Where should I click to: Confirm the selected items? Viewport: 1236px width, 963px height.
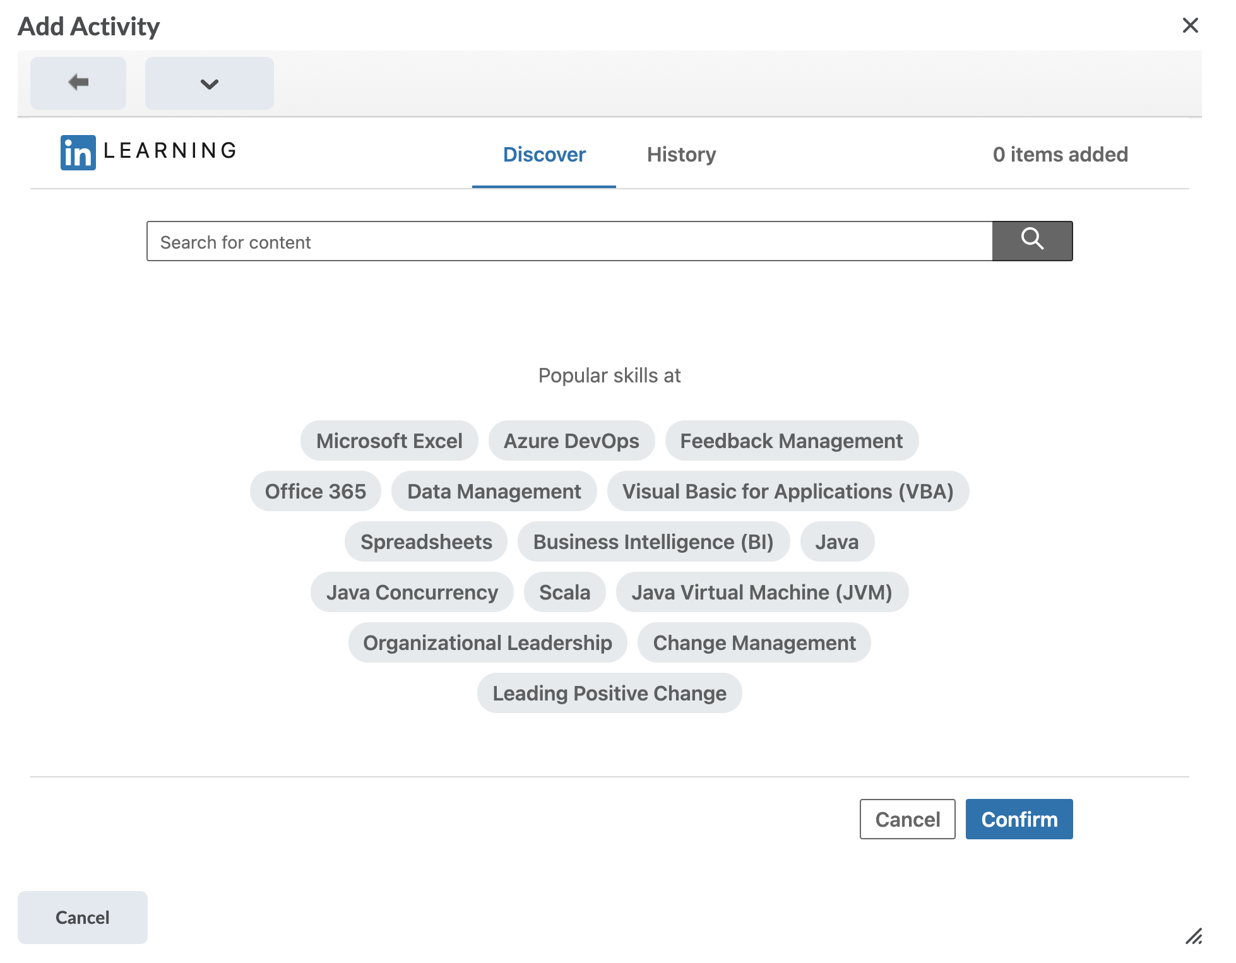1019,819
